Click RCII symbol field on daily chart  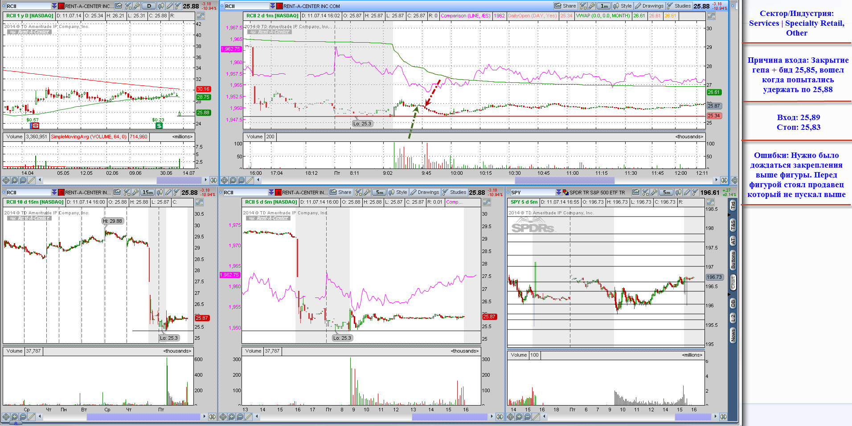pos(28,6)
